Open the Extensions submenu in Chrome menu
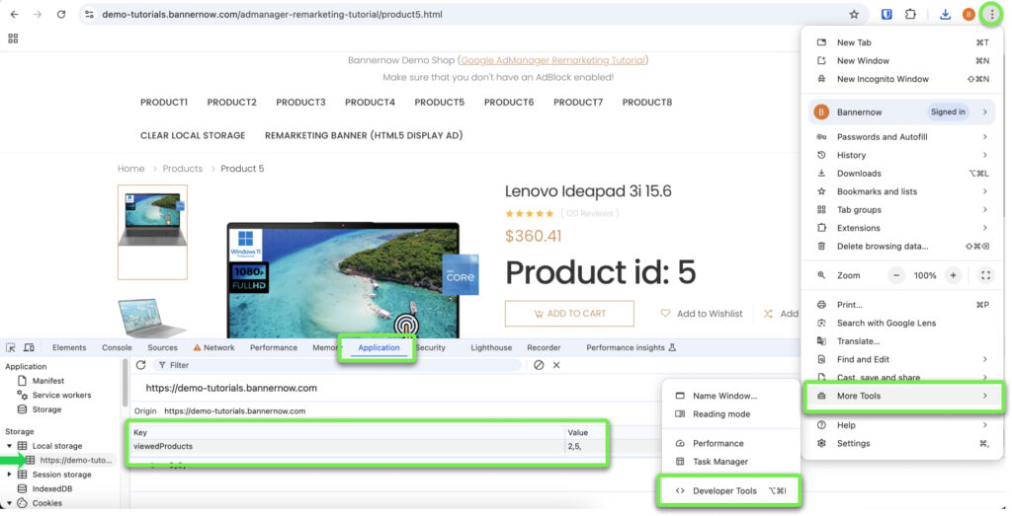Screen dimensions: 1012x516 (x=901, y=228)
